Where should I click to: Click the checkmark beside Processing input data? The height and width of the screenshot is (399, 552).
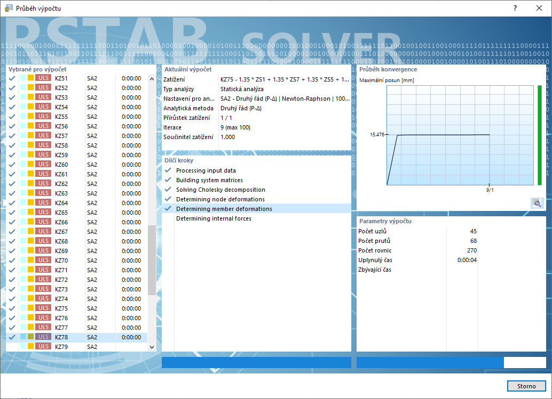click(x=168, y=170)
